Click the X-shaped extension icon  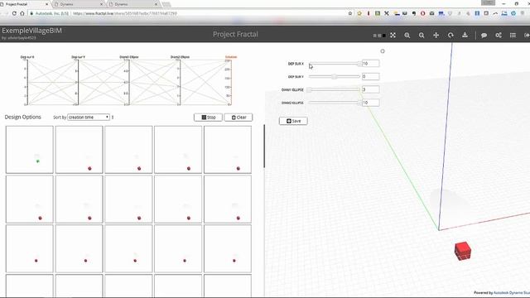(387, 13)
